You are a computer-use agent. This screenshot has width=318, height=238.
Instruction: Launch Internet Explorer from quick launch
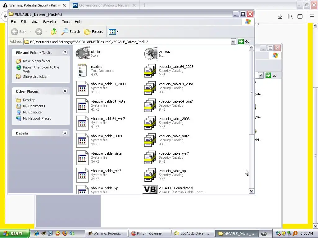click(x=37, y=233)
